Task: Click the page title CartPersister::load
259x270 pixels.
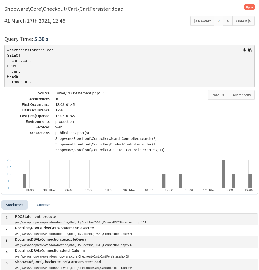Action: [x=64, y=9]
